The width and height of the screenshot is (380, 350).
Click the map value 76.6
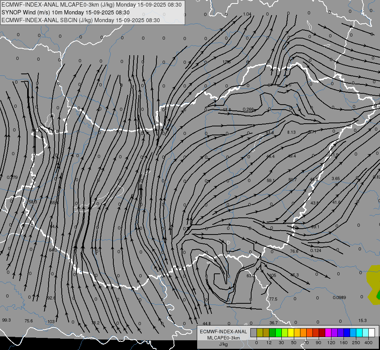coord(294,251)
